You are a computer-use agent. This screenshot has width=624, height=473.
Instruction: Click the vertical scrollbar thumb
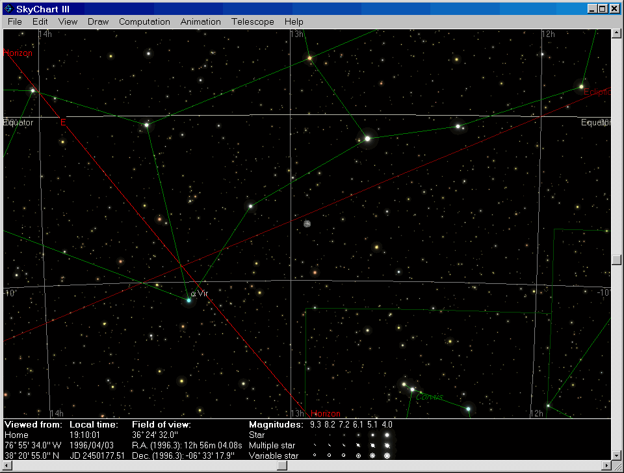pyautogui.click(x=616, y=259)
